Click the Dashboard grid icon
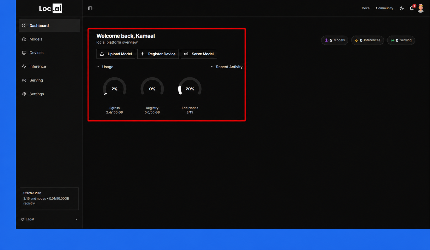 (24, 26)
